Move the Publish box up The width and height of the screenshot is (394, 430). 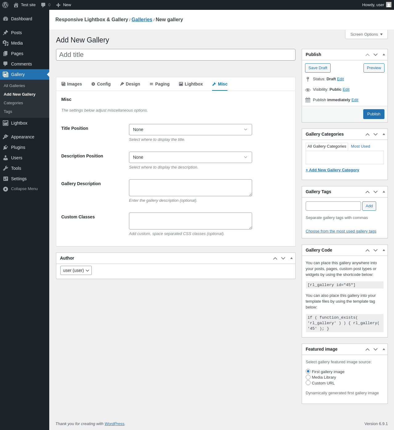point(368,55)
